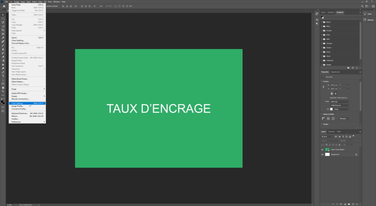The height and width of the screenshot is (206, 376).
Task: Collapse the Rulers & Grids section
Action: [322, 114]
